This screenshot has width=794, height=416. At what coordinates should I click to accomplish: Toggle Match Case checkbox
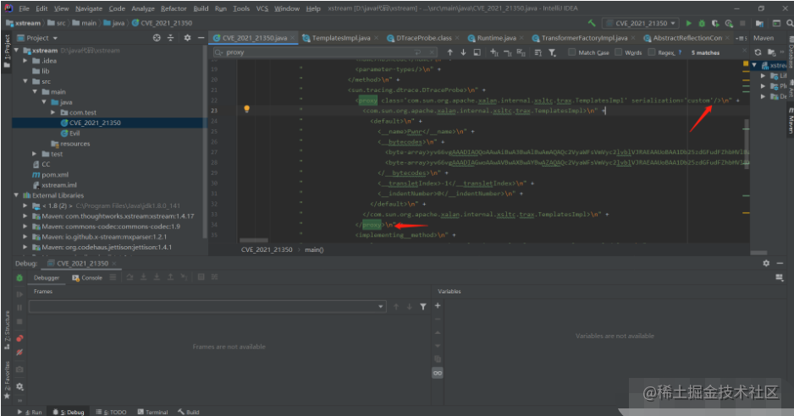[x=571, y=52]
